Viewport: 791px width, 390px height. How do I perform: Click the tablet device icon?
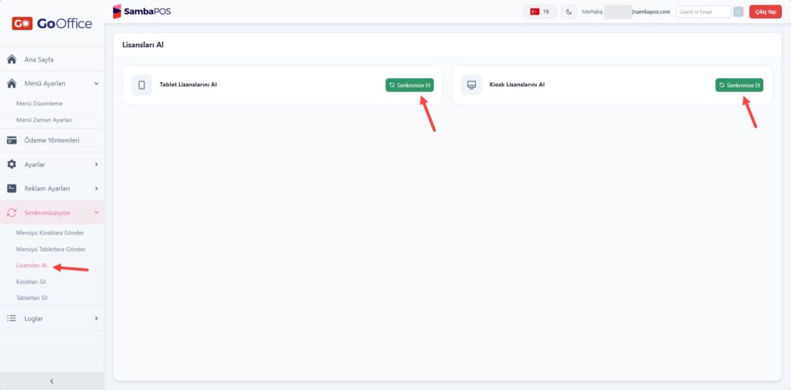click(142, 85)
